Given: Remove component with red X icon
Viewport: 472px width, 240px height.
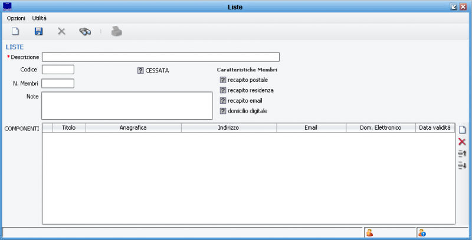Looking at the screenshot, I should (x=462, y=142).
